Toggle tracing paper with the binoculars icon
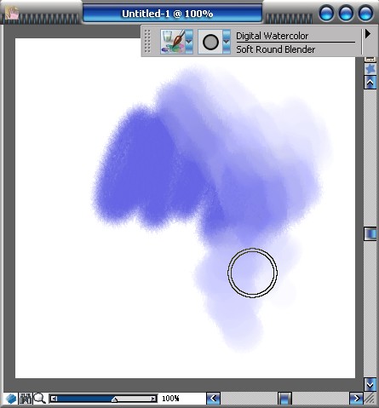This screenshot has height=408, width=379. tap(26, 399)
